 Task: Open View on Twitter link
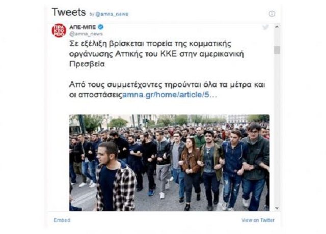pos(258,220)
